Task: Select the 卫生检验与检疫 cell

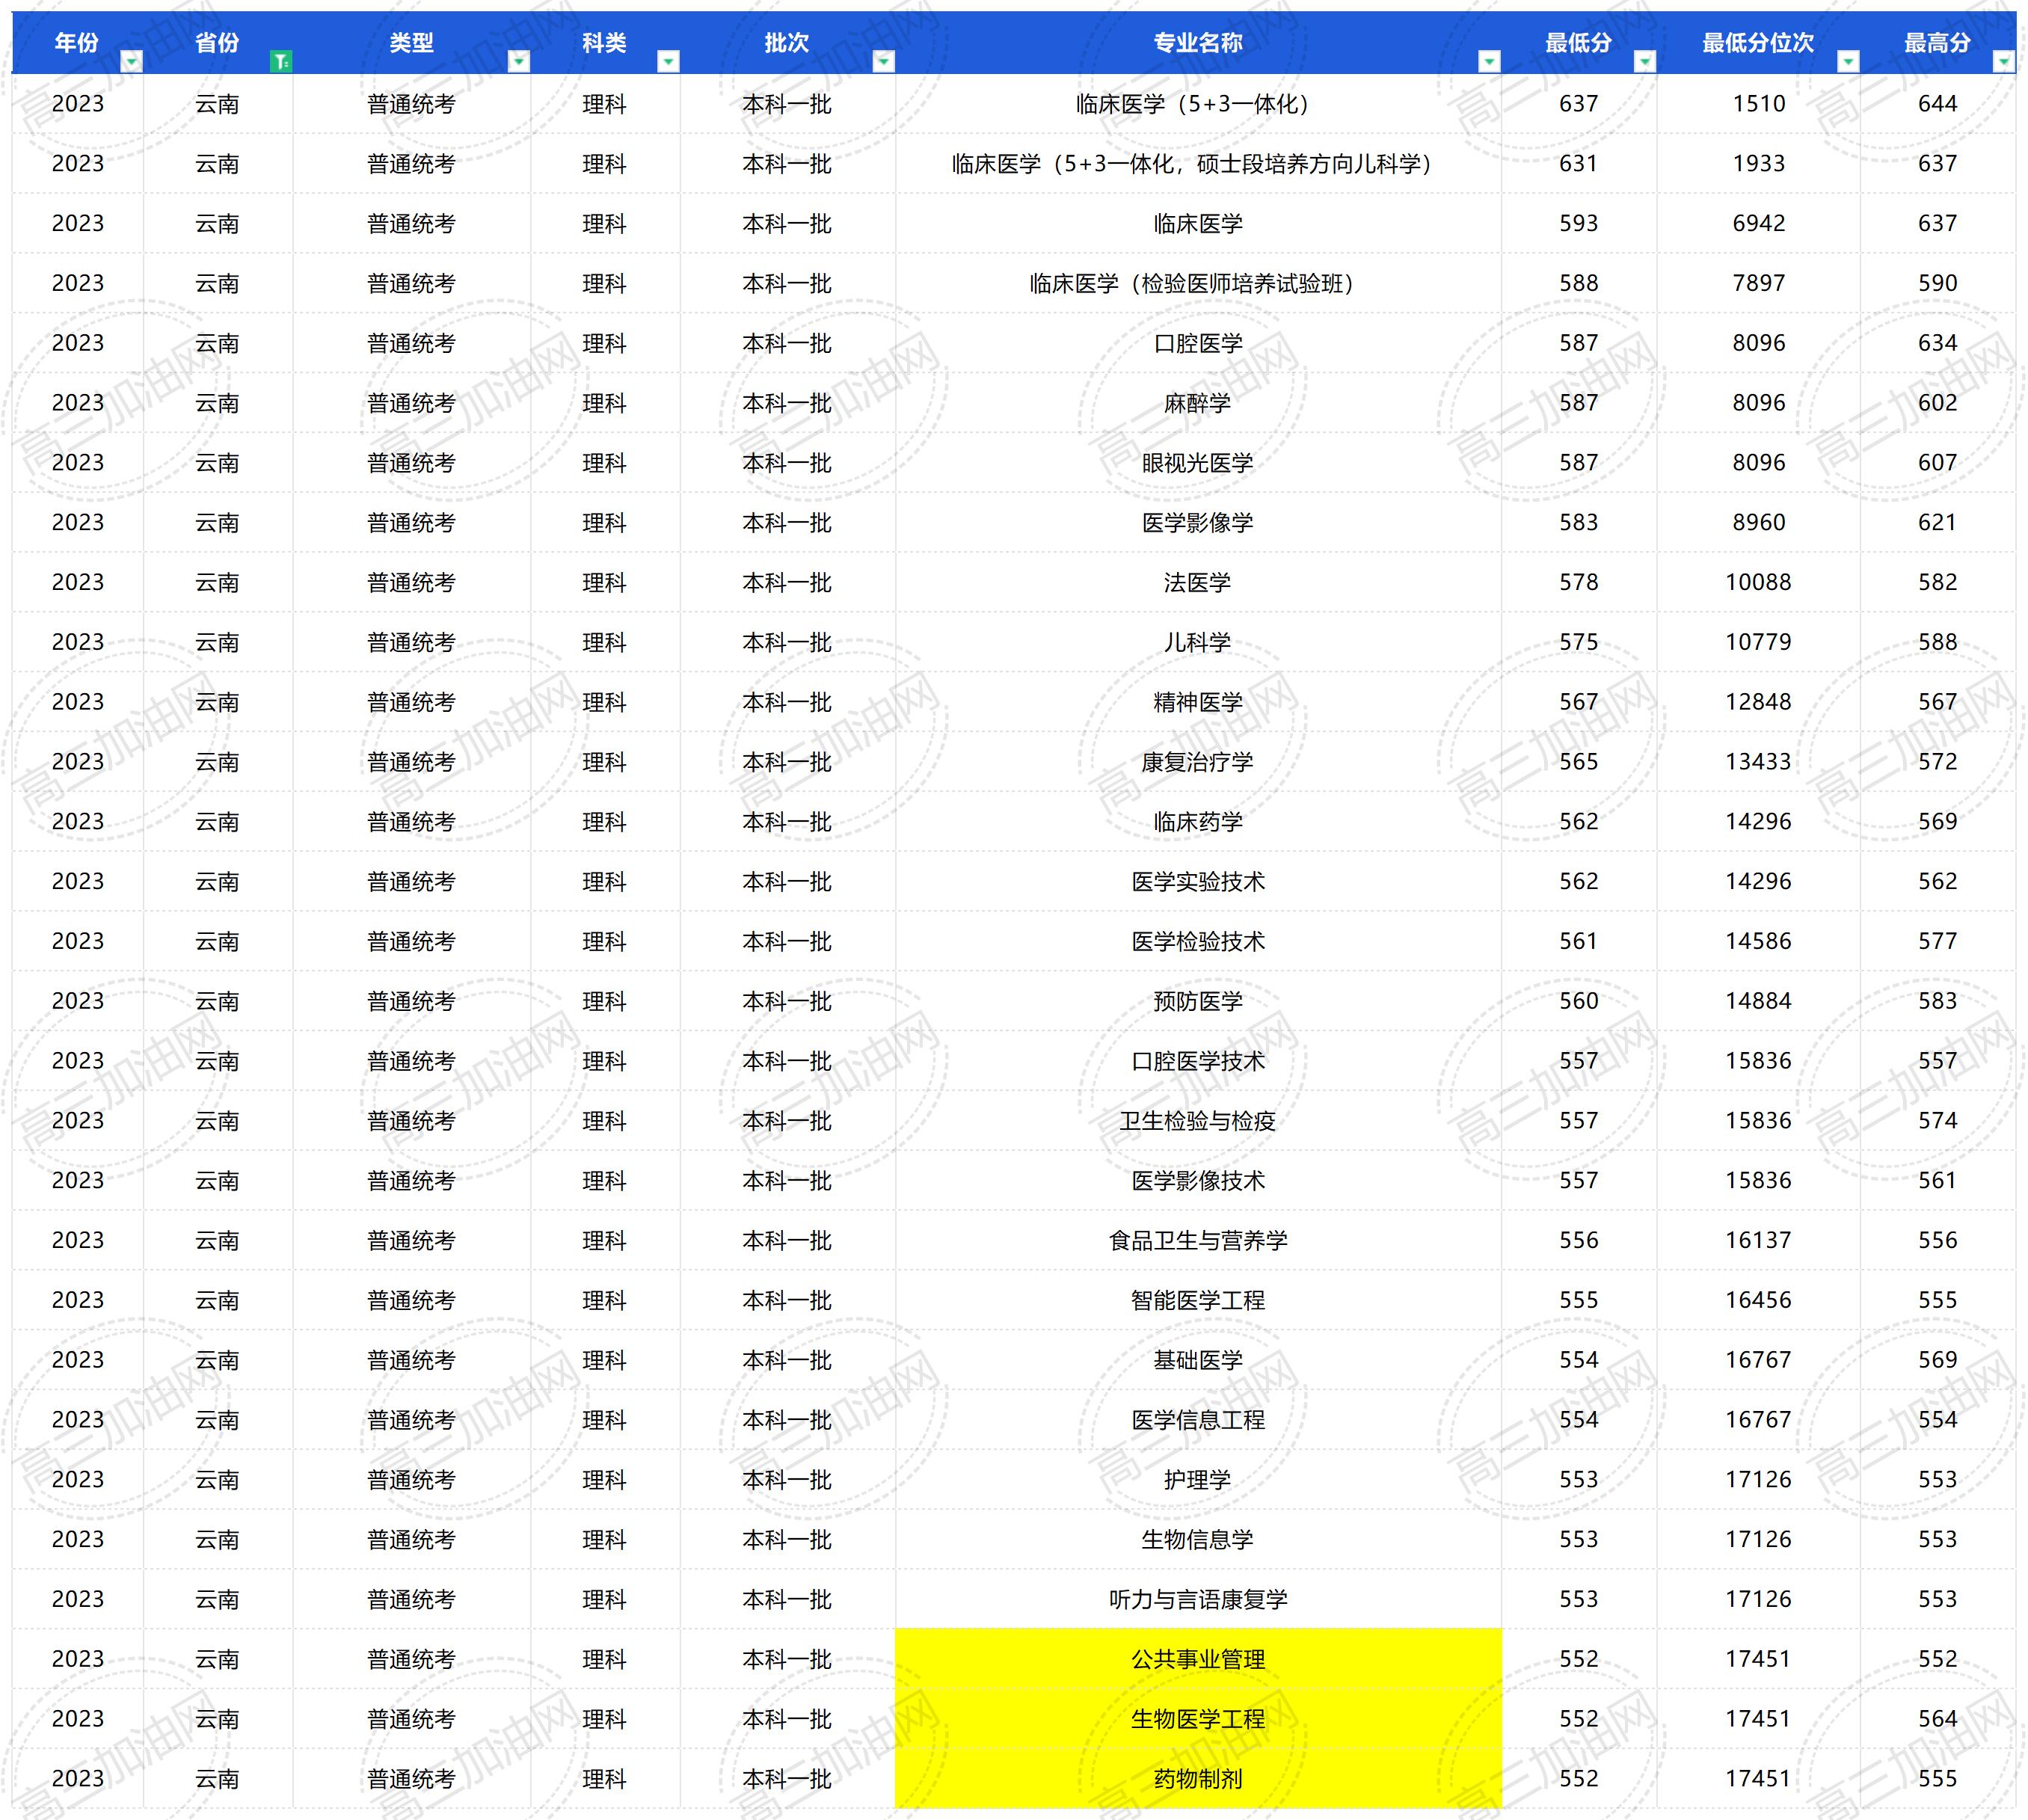Action: (1198, 1121)
